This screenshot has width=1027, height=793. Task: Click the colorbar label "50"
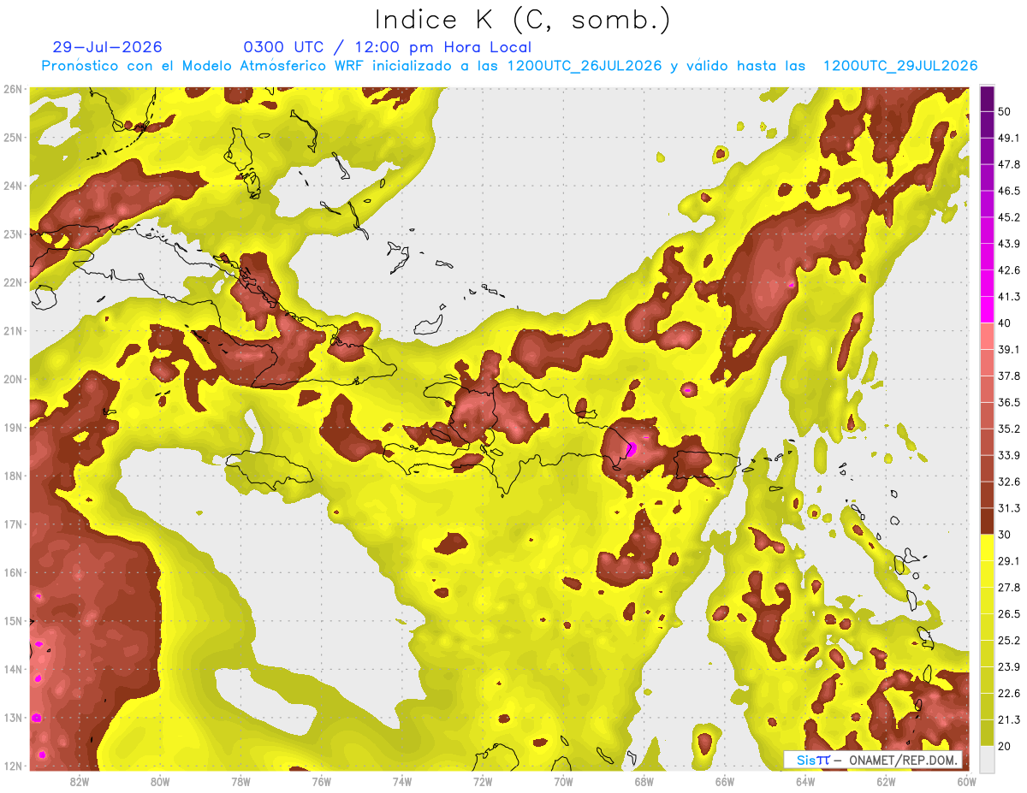[x=1004, y=111]
